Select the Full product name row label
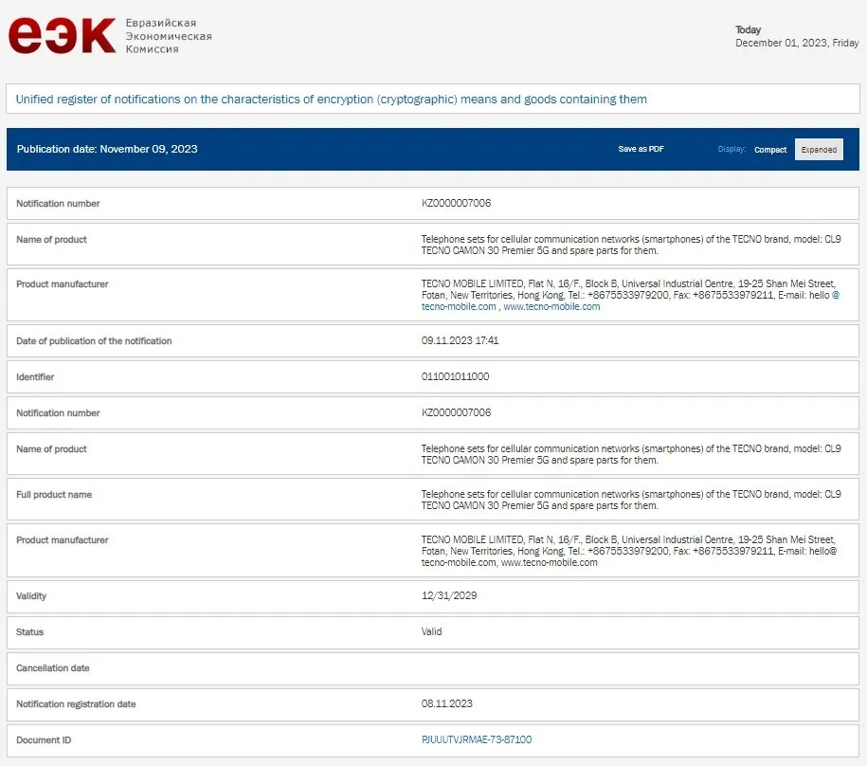Viewport: 867px width, 766px height. (x=54, y=495)
